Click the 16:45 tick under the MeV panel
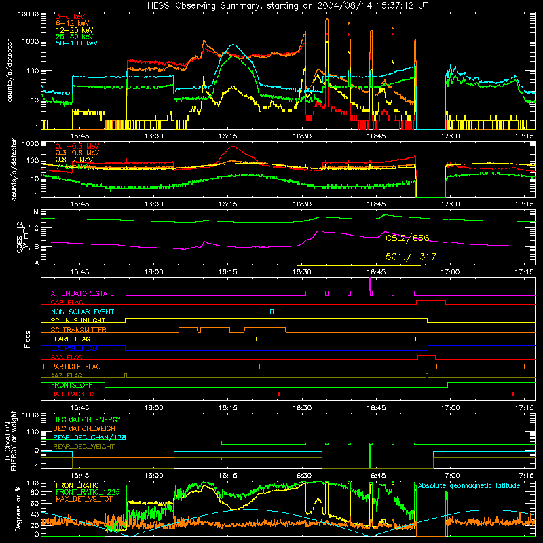The image size is (543, 543). [376, 204]
